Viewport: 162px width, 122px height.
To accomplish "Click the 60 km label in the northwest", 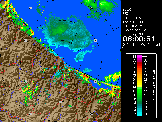I will [30, 8].
